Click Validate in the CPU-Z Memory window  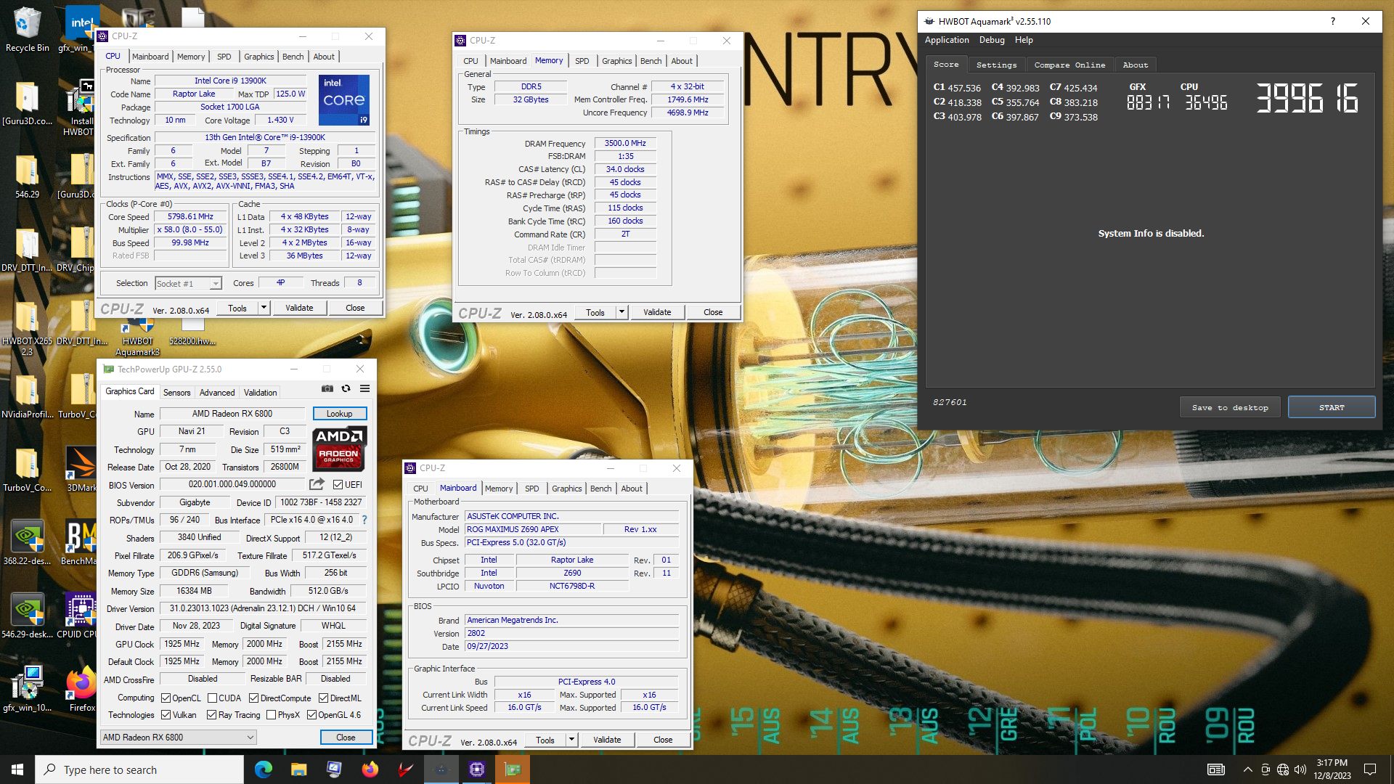coord(657,312)
